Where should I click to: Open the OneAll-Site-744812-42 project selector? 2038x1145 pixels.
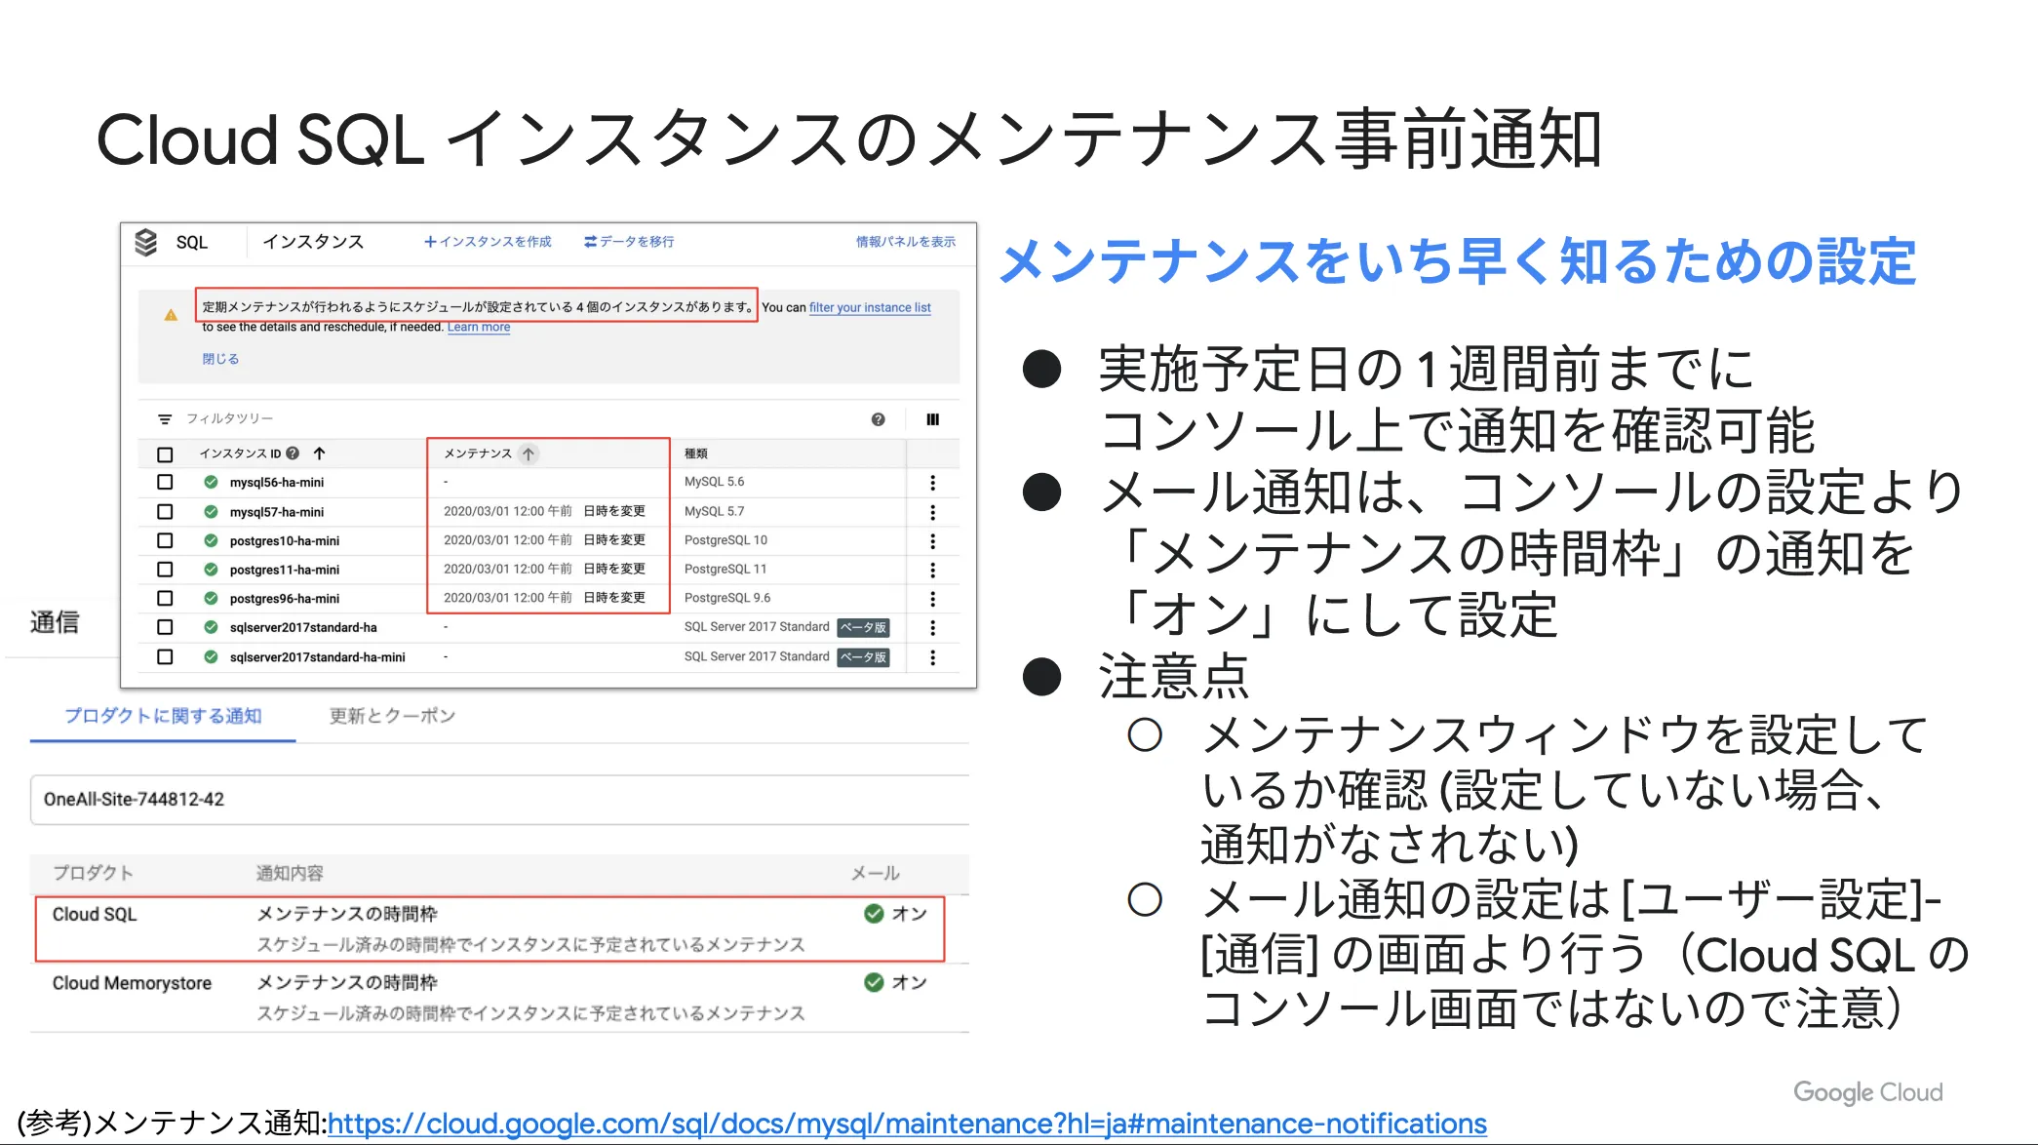coord(499,800)
